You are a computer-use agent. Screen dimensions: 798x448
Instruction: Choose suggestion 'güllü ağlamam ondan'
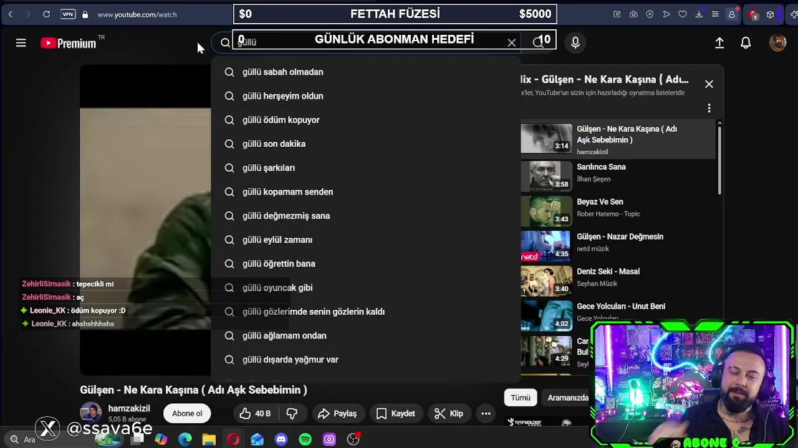pyautogui.click(x=365, y=335)
